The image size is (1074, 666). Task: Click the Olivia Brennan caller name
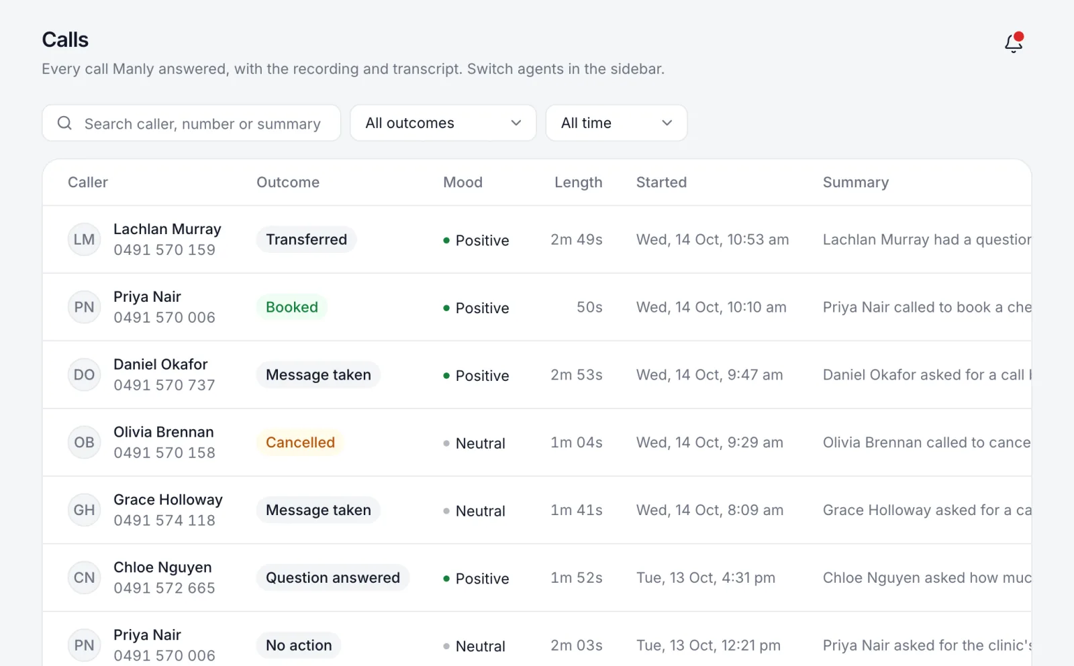click(164, 432)
